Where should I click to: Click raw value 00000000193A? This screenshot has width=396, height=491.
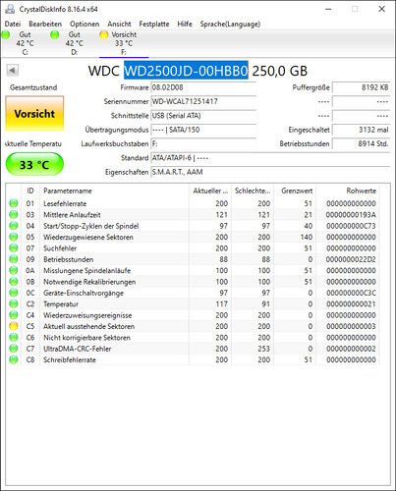351,215
